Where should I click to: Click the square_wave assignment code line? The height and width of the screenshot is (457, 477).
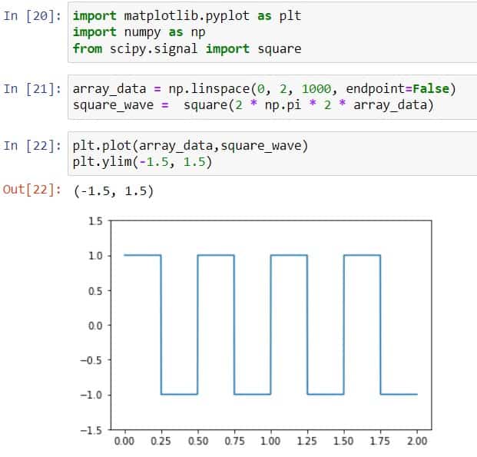[253, 105]
